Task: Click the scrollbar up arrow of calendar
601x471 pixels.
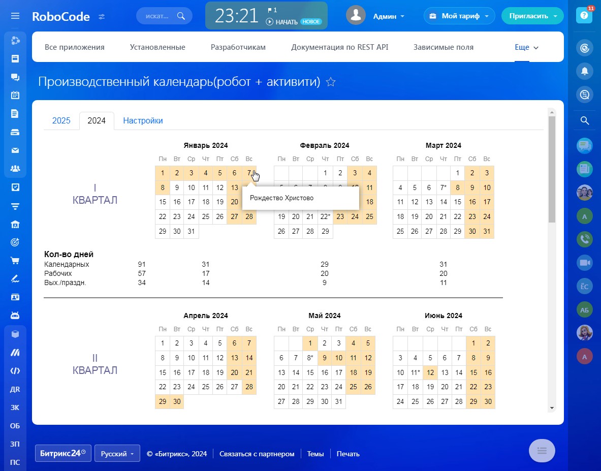Action: pyautogui.click(x=552, y=112)
